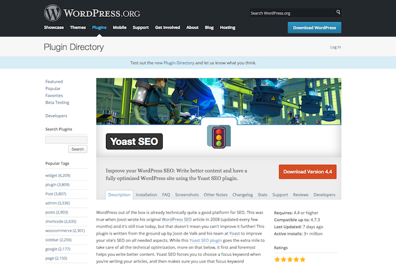Viewport: 396px width, 265px height.
Task: Go to the Blog menu item
Action: (x=209, y=27)
